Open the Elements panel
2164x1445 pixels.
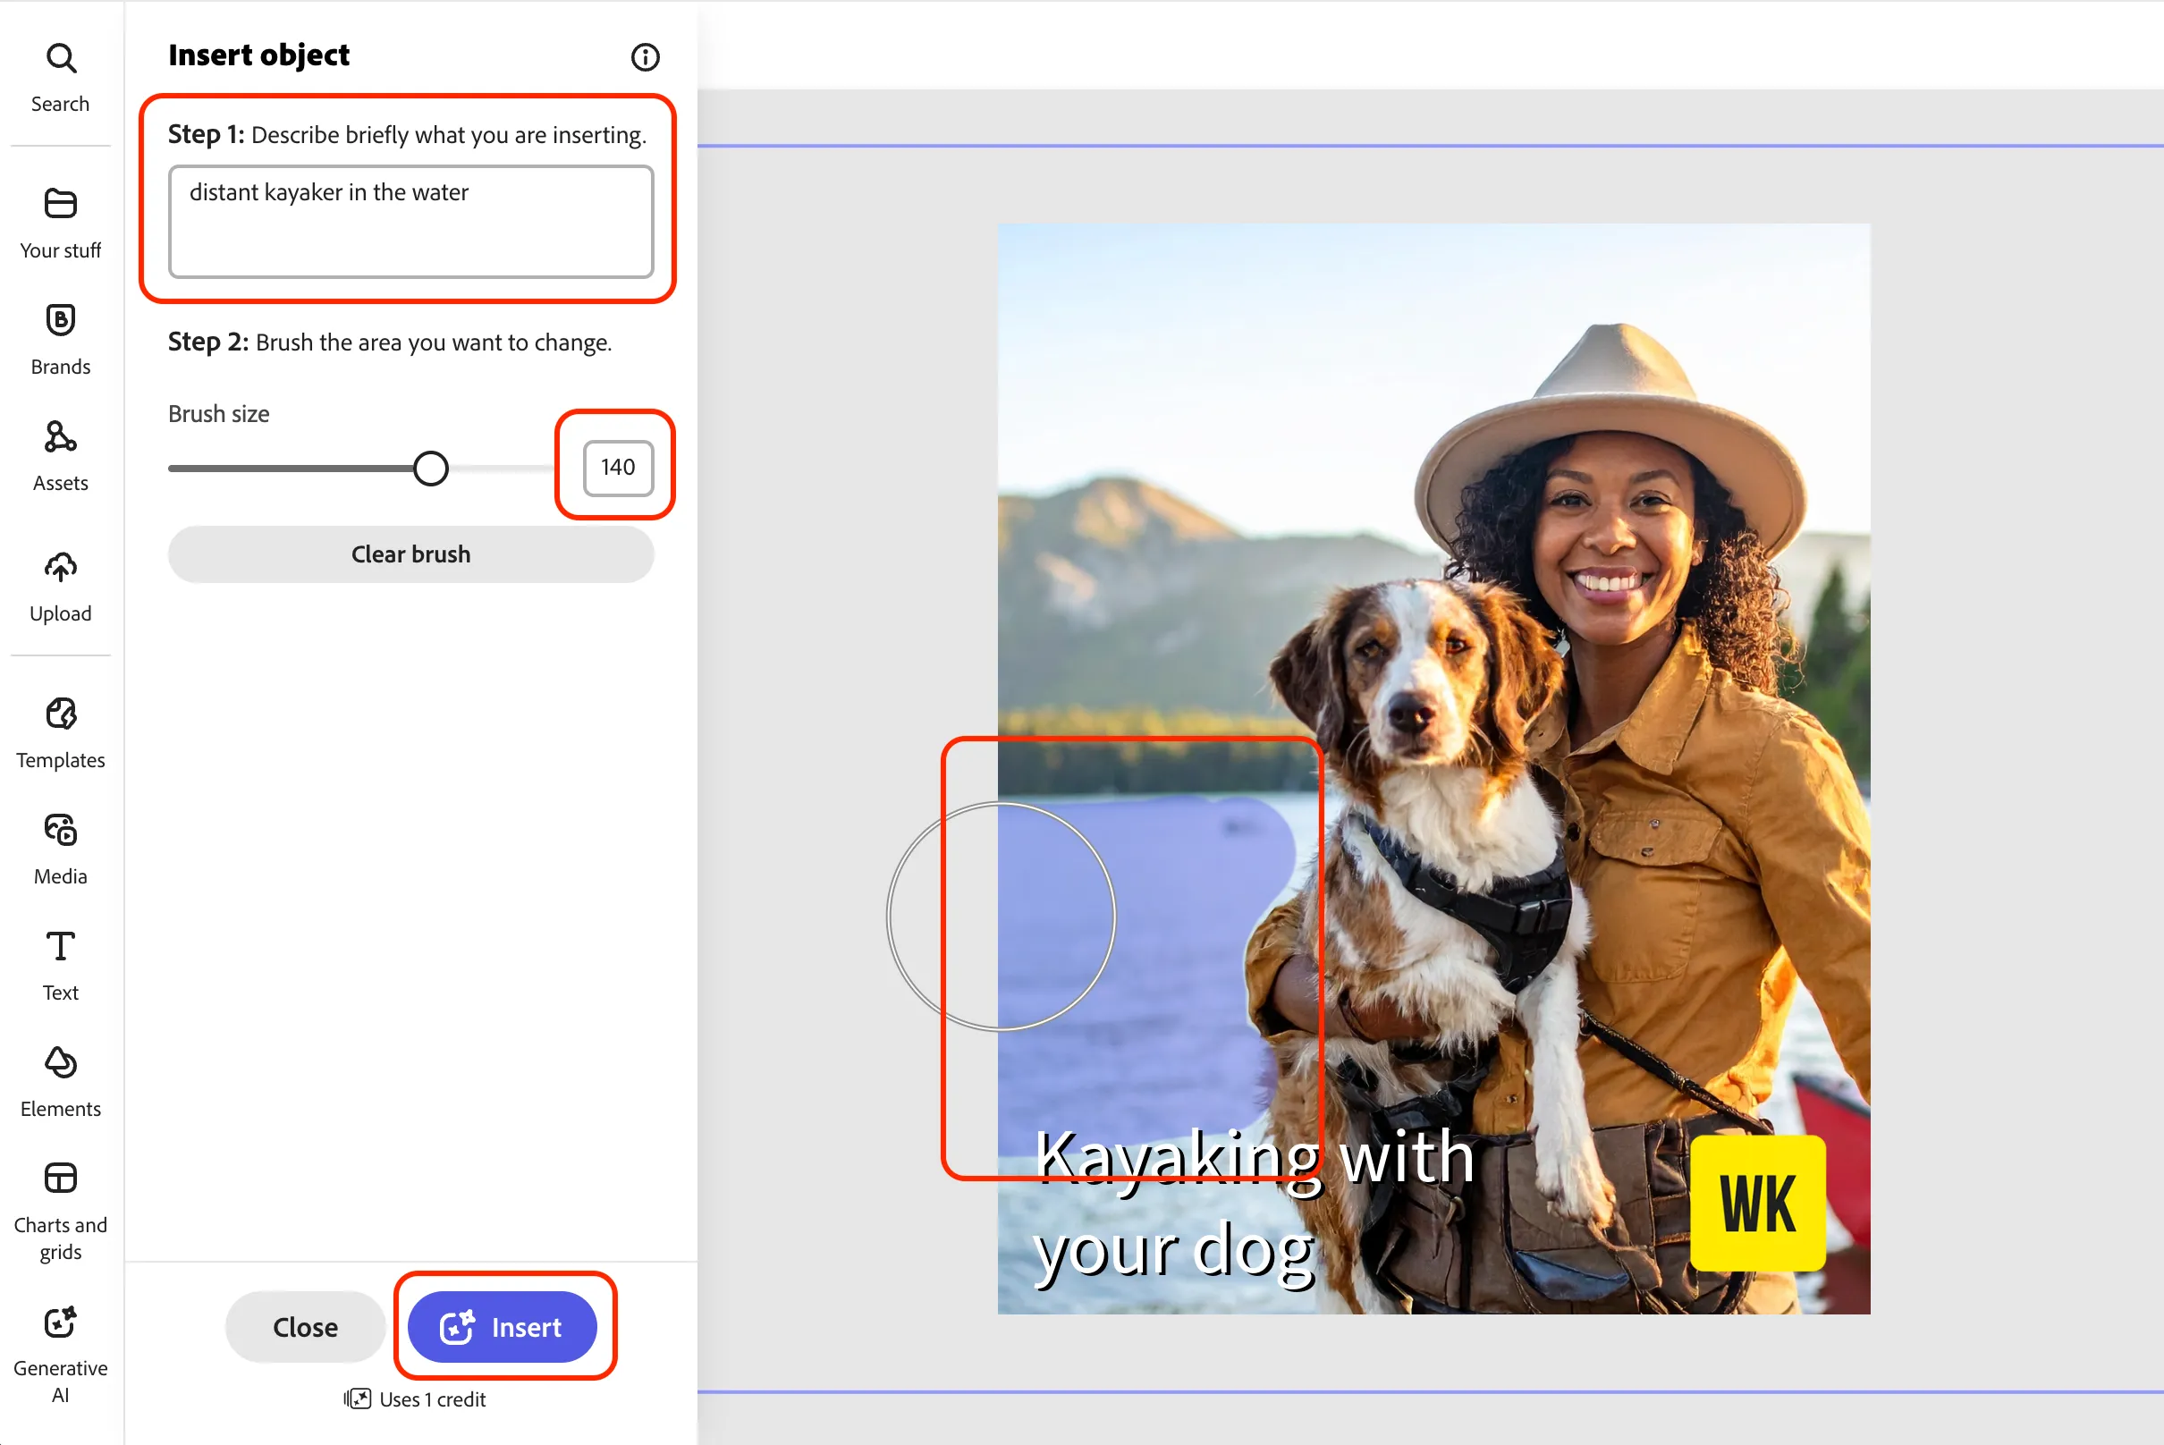point(61,1082)
